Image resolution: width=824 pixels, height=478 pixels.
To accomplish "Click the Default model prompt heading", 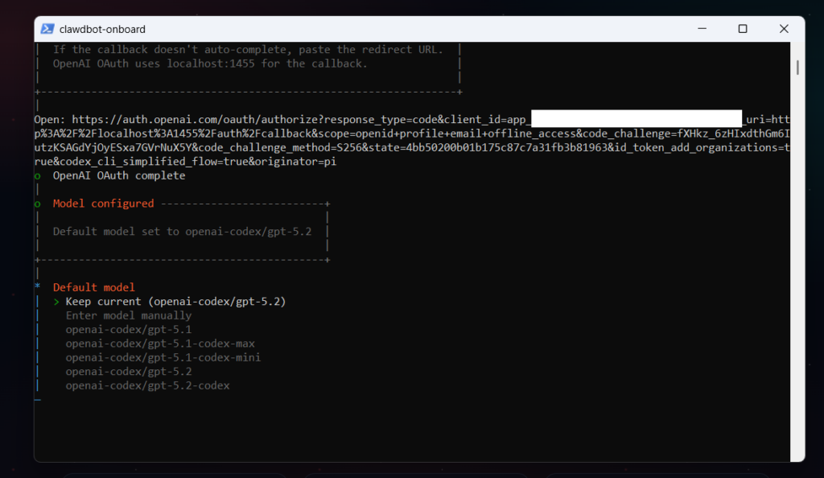I will 93,287.
